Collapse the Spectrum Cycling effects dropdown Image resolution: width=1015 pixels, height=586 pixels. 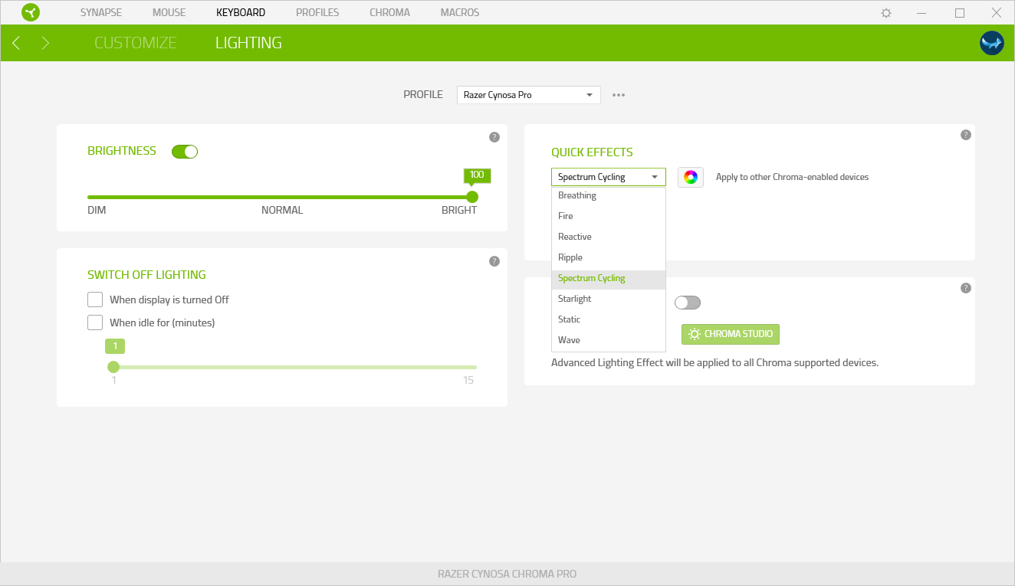609,177
